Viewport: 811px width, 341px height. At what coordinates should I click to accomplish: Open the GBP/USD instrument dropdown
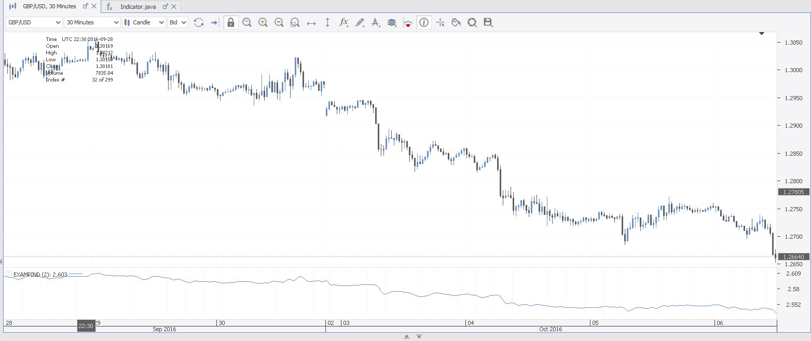coord(34,22)
